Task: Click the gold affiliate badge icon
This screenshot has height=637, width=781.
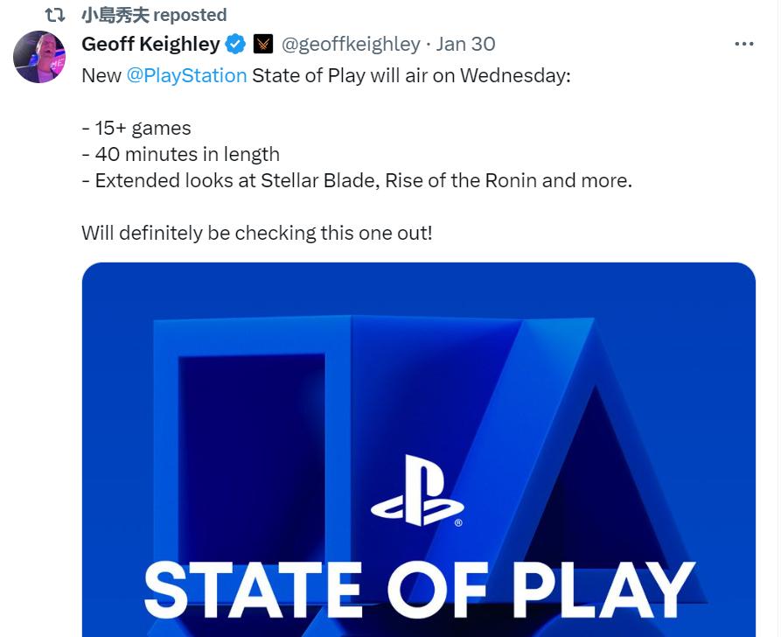Action: coord(263,44)
